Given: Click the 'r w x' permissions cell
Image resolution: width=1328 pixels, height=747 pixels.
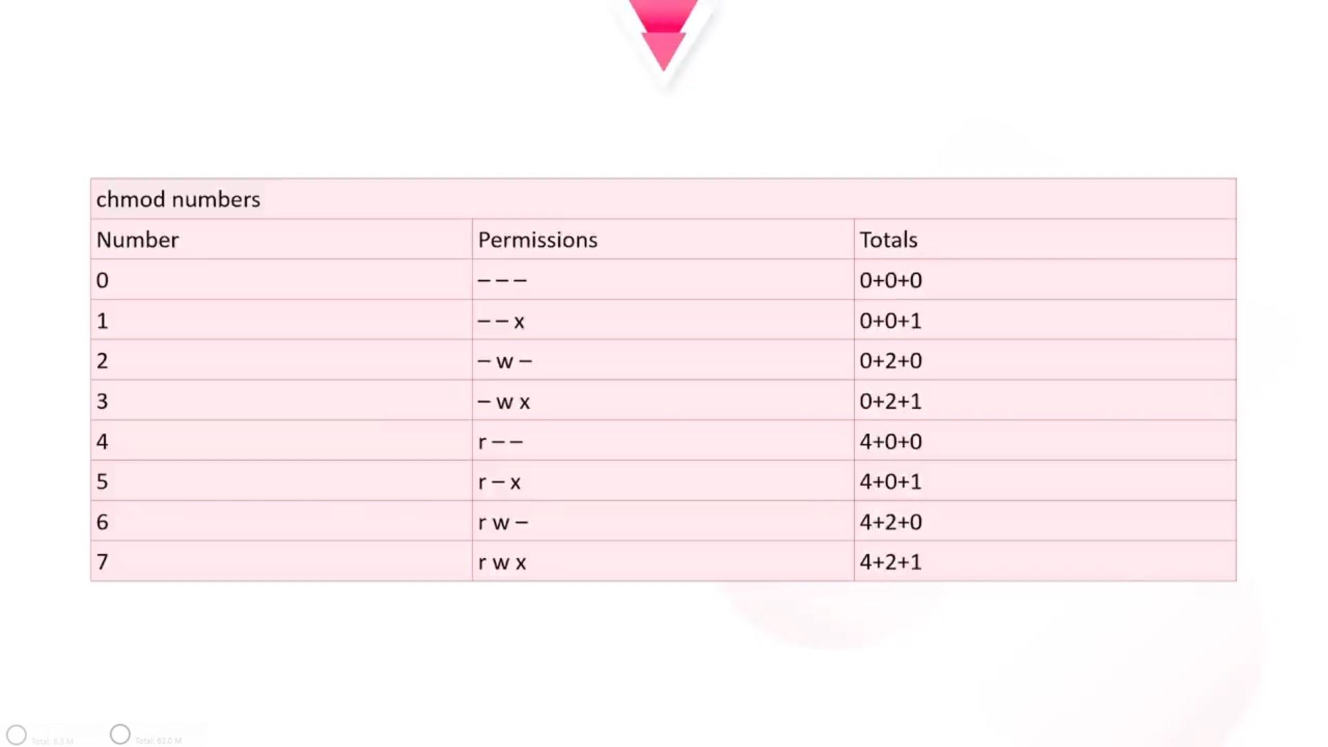Looking at the screenshot, I should click(502, 562).
